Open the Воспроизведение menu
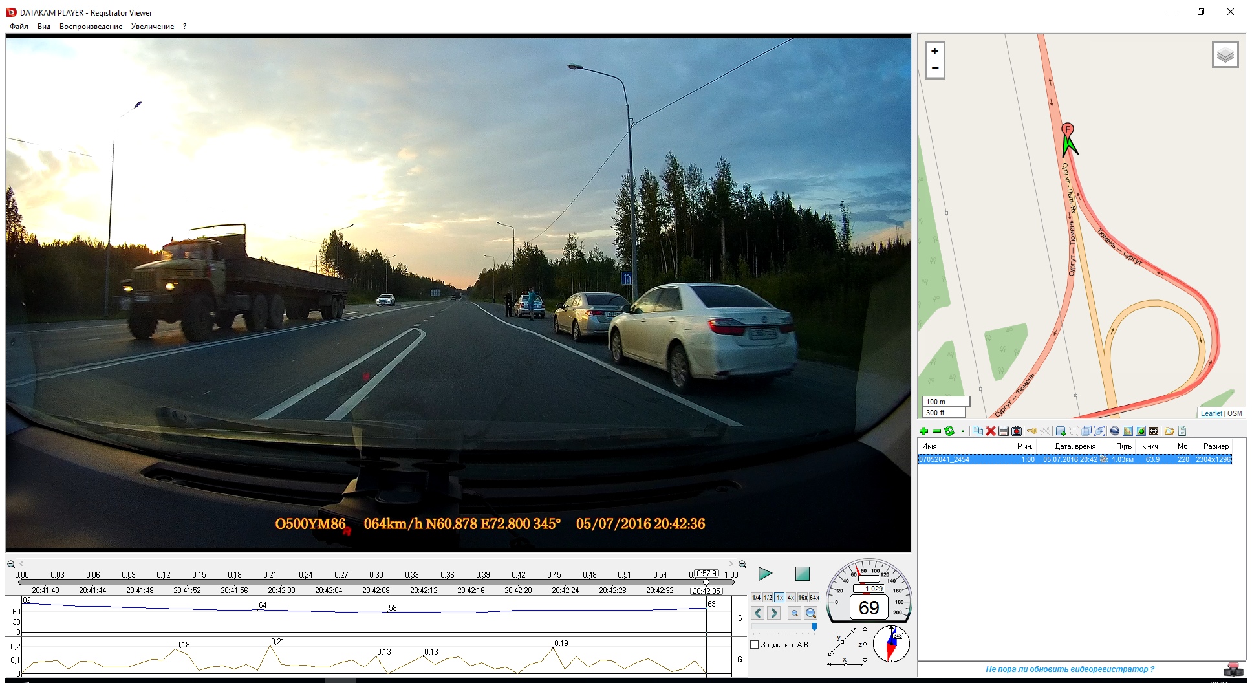 tap(91, 27)
